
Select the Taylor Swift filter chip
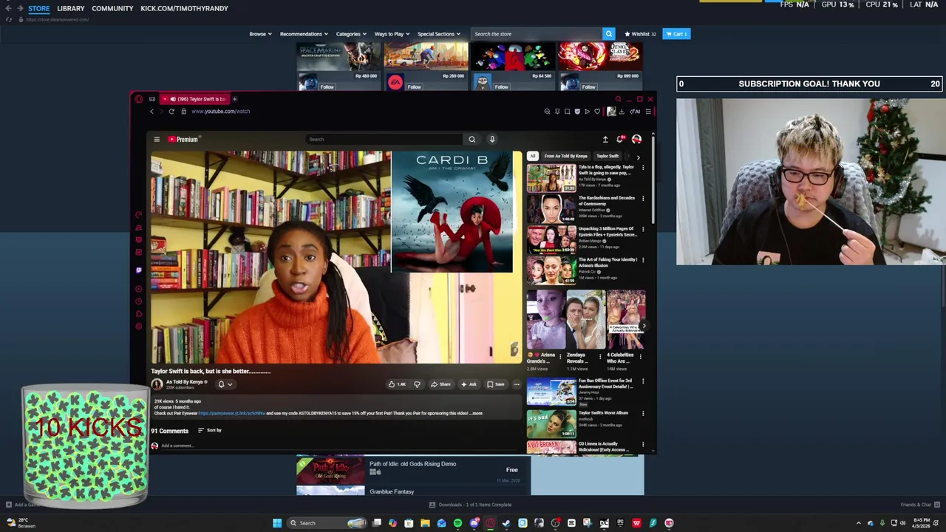click(x=608, y=156)
